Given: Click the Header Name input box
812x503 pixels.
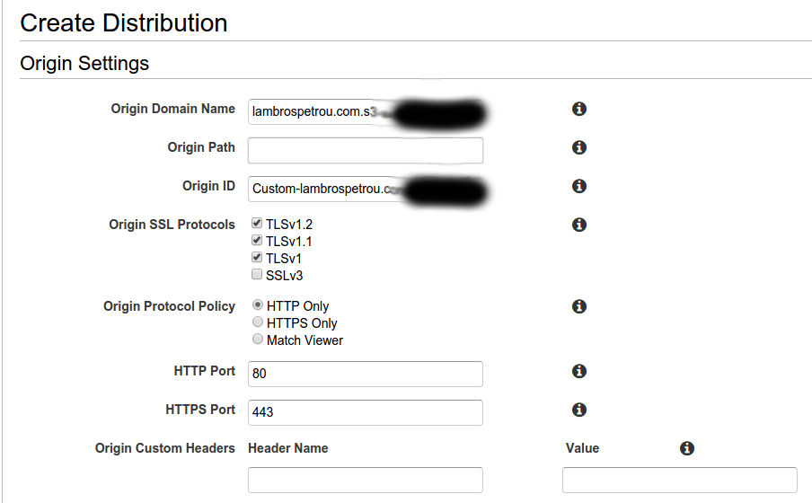Looking at the screenshot, I should tap(365, 480).
